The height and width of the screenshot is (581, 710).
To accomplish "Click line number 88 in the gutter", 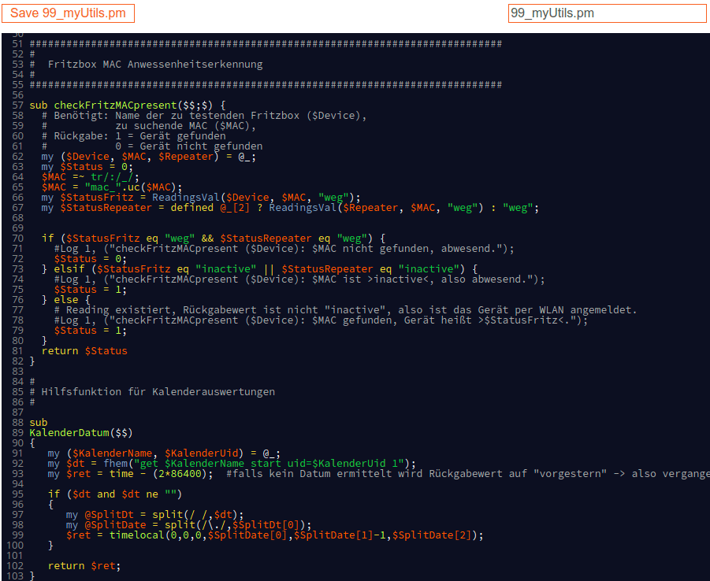I will pos(17,423).
